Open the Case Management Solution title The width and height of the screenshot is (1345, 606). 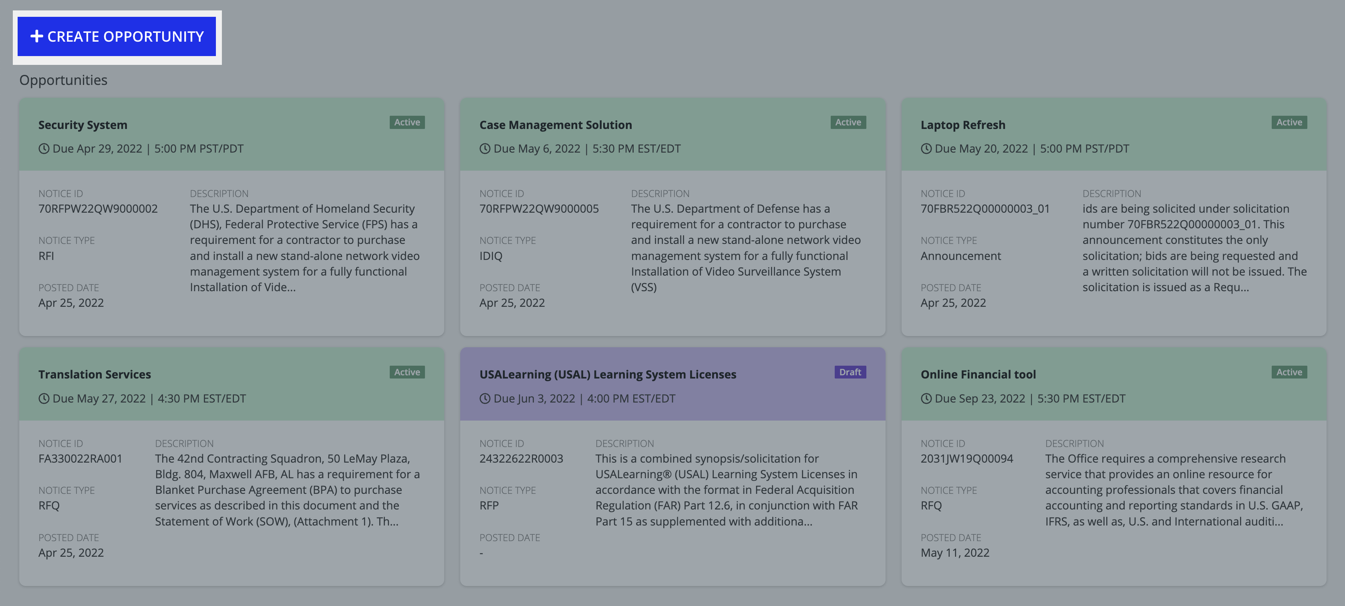[556, 125]
